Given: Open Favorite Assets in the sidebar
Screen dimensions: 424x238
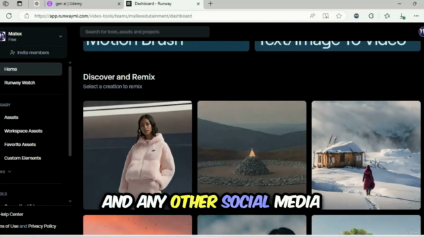Looking at the screenshot, I should pyautogui.click(x=20, y=144).
